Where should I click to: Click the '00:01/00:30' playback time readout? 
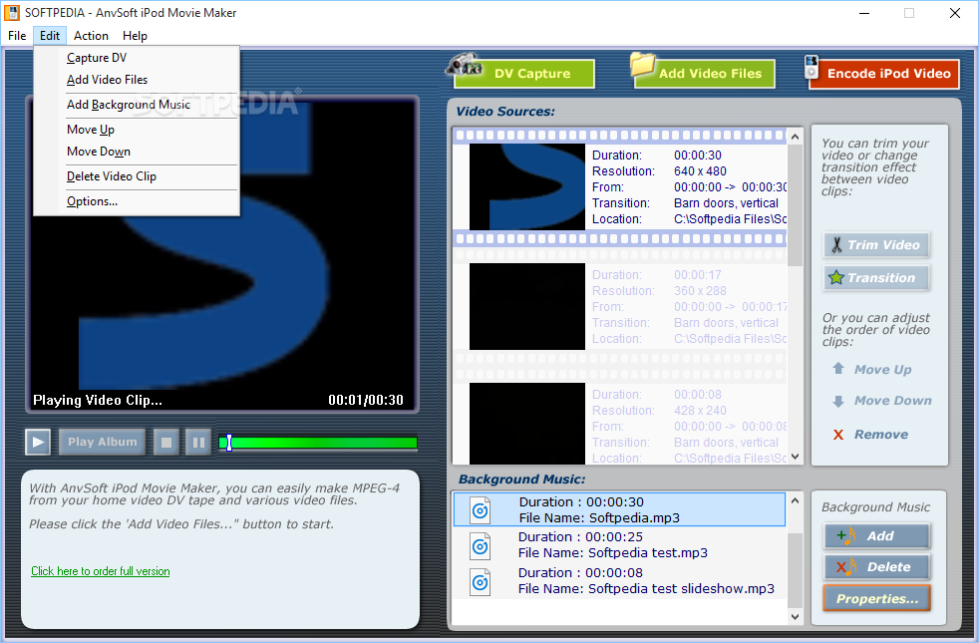coord(366,400)
